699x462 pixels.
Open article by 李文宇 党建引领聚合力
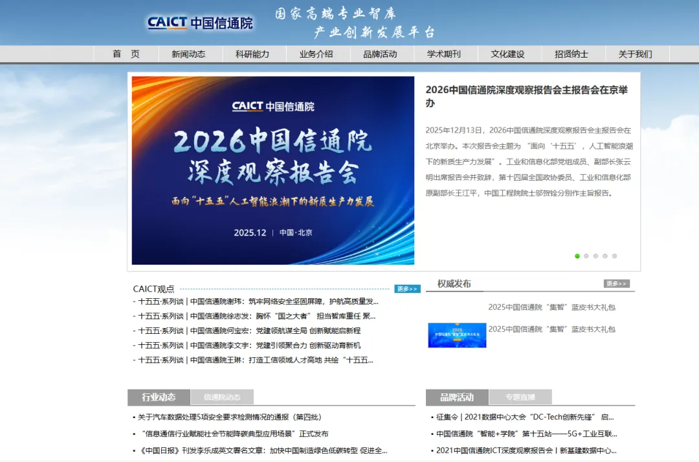click(249, 346)
